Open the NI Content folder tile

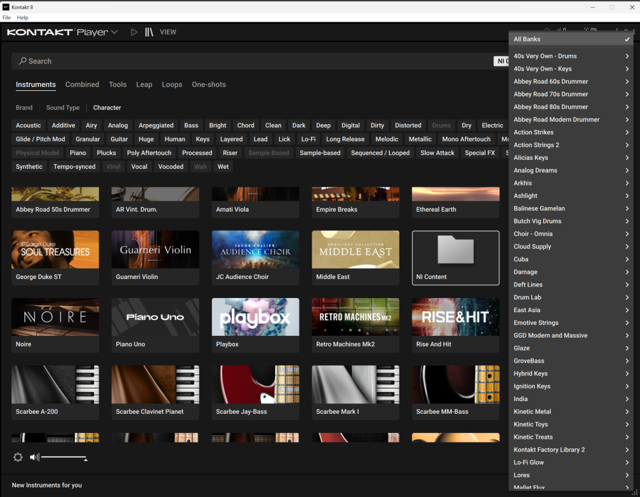pyautogui.click(x=456, y=258)
